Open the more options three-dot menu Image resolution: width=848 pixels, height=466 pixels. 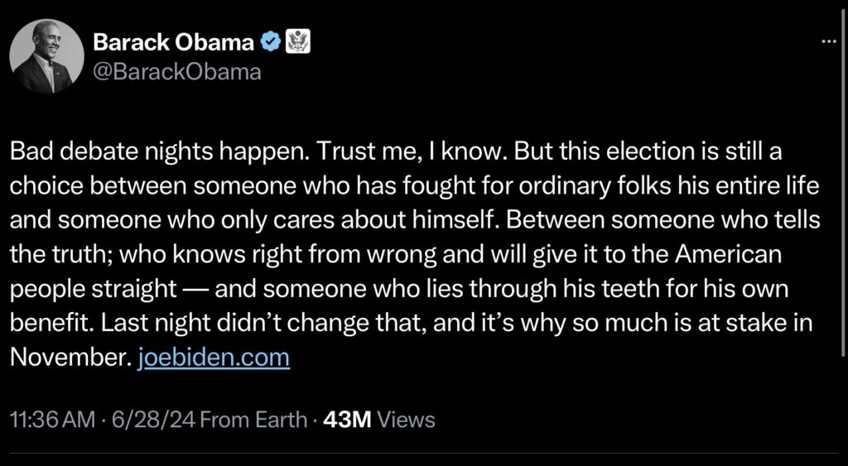pos(829,42)
